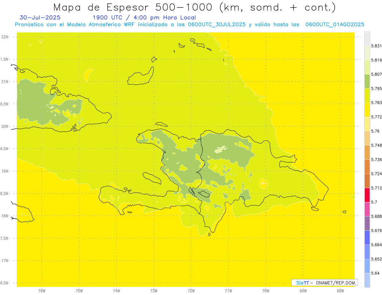Select the date label '30-Jul-2025'
Screen dimensions: 382x295
tap(40, 18)
